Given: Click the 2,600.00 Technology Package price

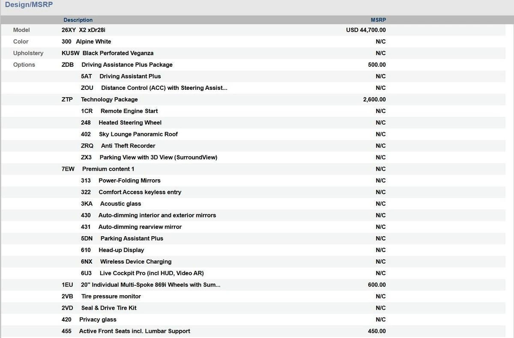Looking at the screenshot, I should 374,99.
